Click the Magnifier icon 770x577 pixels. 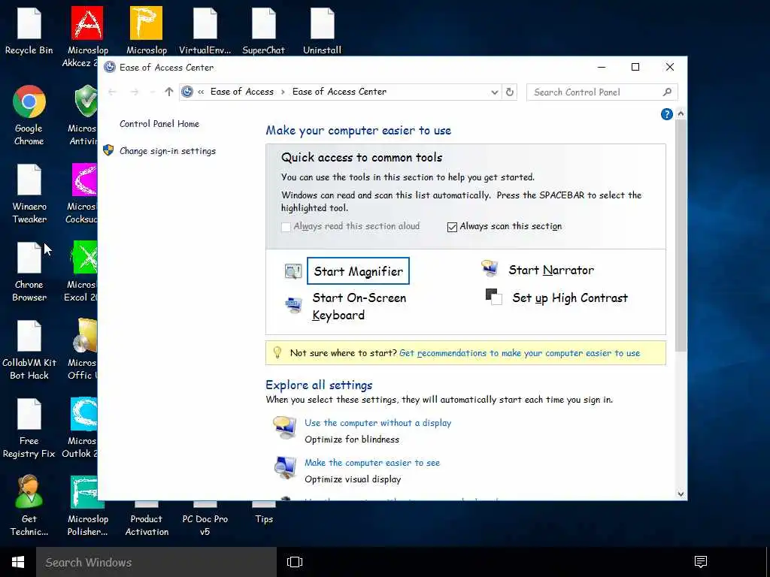[x=293, y=270]
